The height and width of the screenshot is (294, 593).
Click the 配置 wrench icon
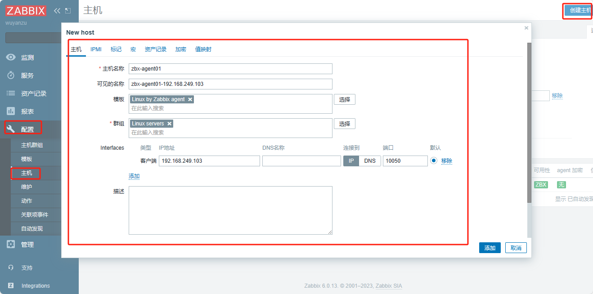[11, 129]
